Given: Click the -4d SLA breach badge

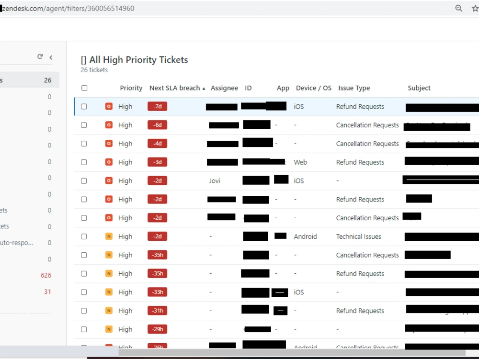Looking at the screenshot, I should pos(157,144).
